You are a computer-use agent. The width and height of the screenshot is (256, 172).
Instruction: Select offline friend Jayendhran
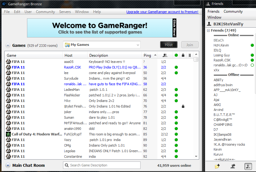(222, 139)
